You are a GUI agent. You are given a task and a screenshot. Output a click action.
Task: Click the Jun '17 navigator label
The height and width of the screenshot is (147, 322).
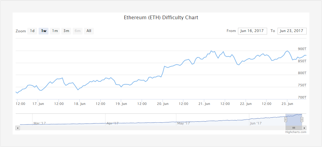(x=256, y=123)
